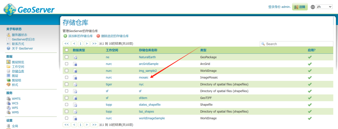Click 添加新的存储仓库 link
338x129 pixels.
[x=80, y=36]
